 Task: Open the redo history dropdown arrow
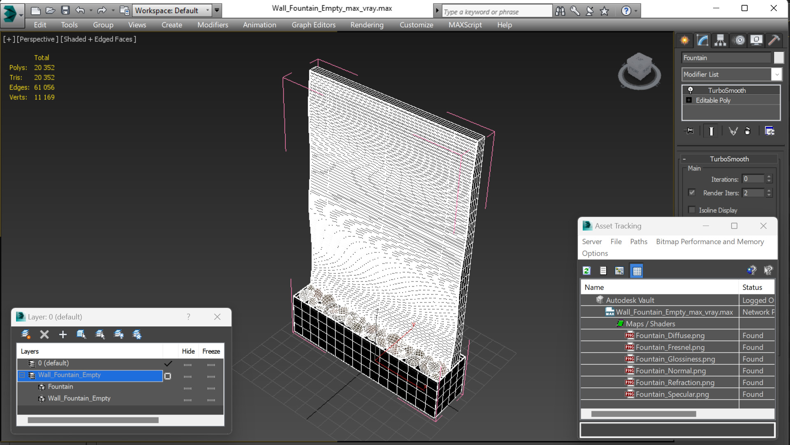(113, 11)
